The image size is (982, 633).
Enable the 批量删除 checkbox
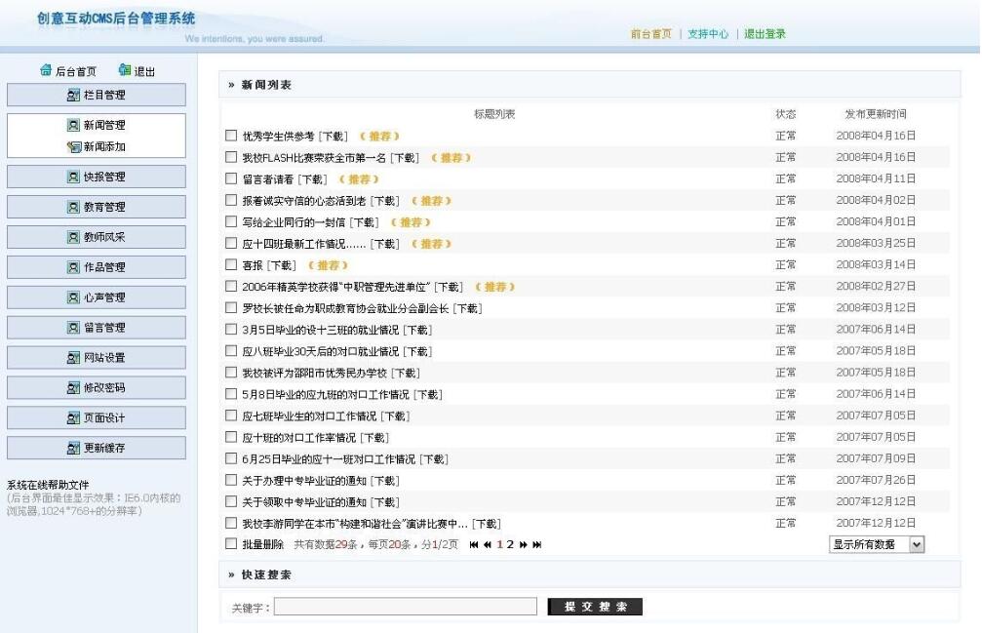tap(231, 543)
